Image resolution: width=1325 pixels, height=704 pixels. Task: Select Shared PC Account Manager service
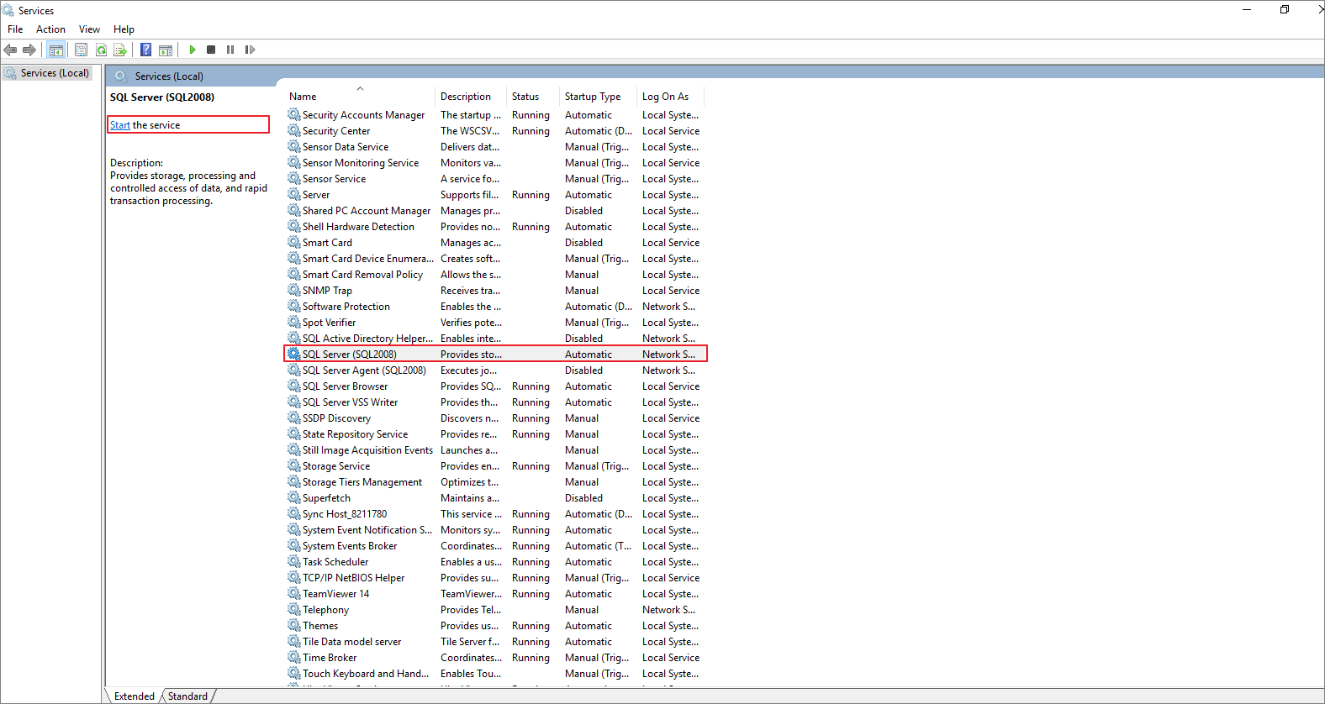[367, 211]
